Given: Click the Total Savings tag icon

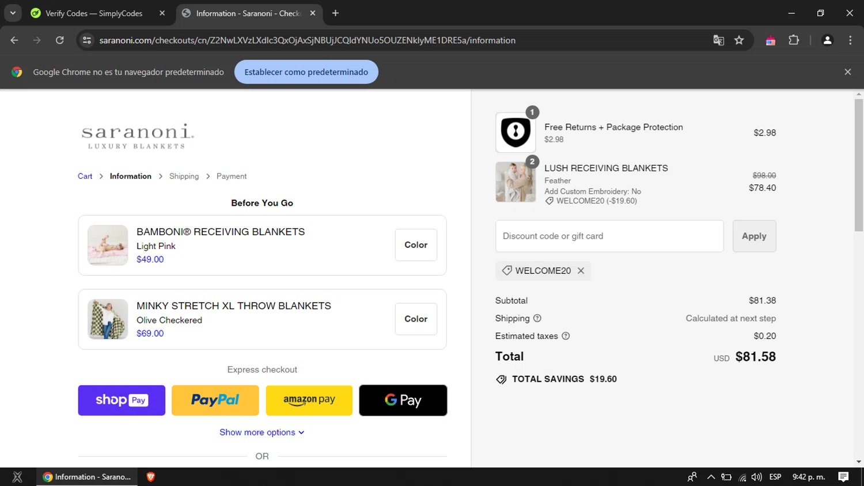Looking at the screenshot, I should [x=501, y=379].
